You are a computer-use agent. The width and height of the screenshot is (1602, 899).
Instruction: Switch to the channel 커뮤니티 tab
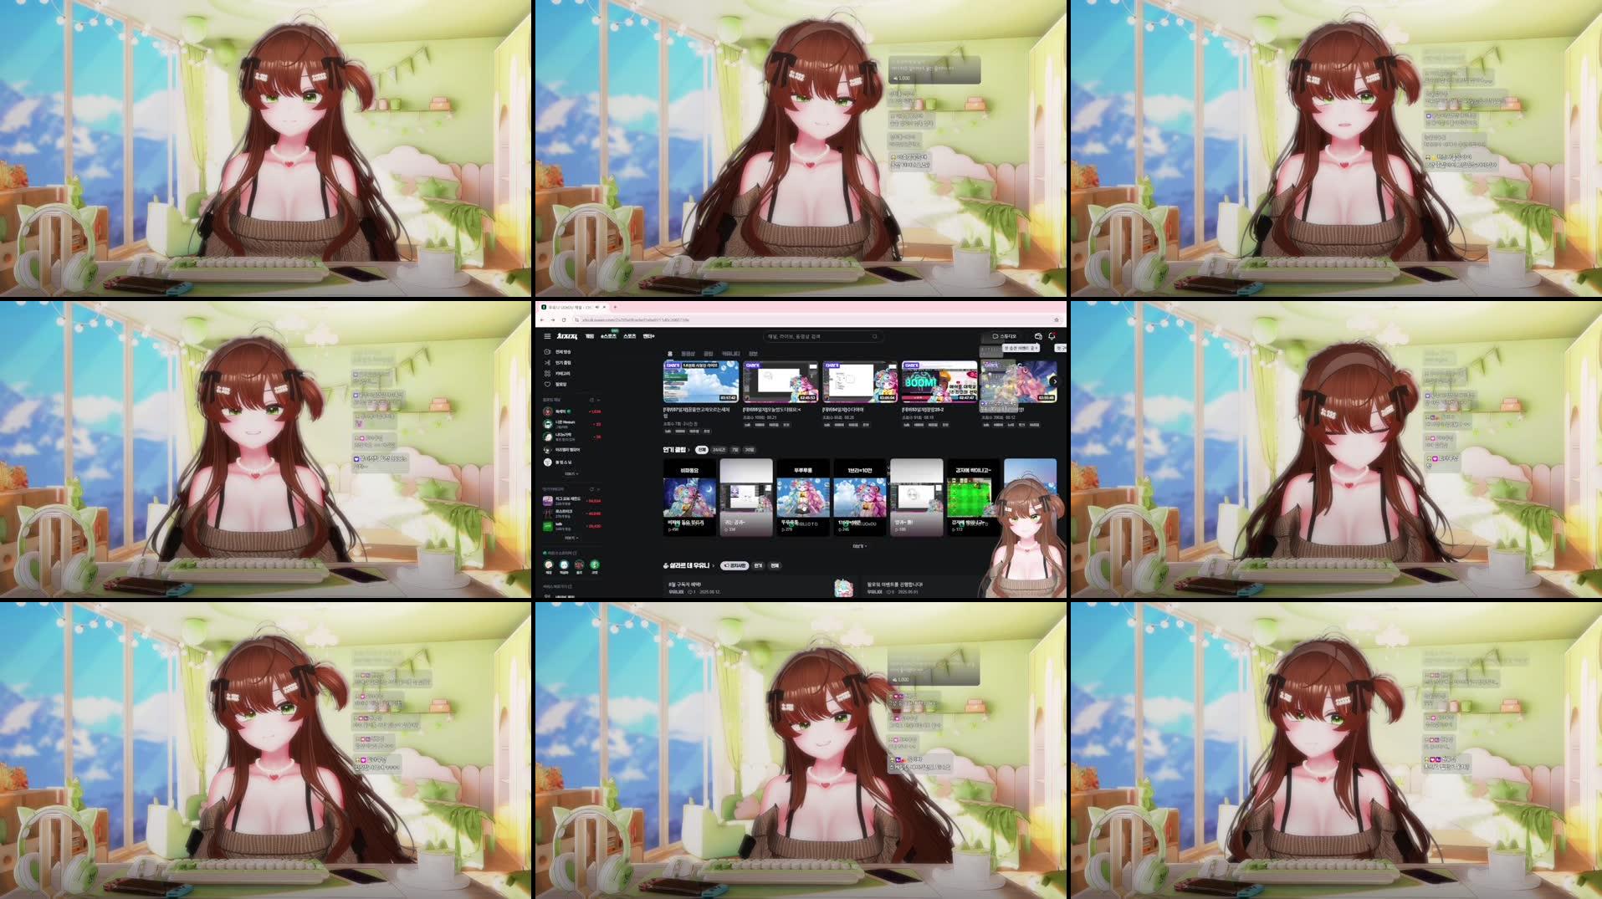(x=731, y=354)
